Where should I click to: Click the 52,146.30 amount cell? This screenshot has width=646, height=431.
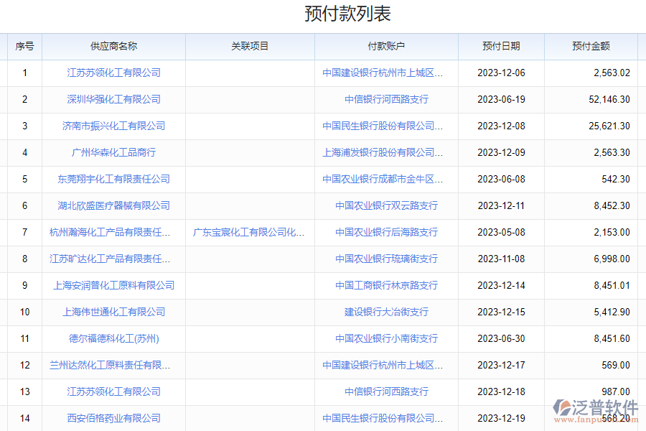[609, 99]
